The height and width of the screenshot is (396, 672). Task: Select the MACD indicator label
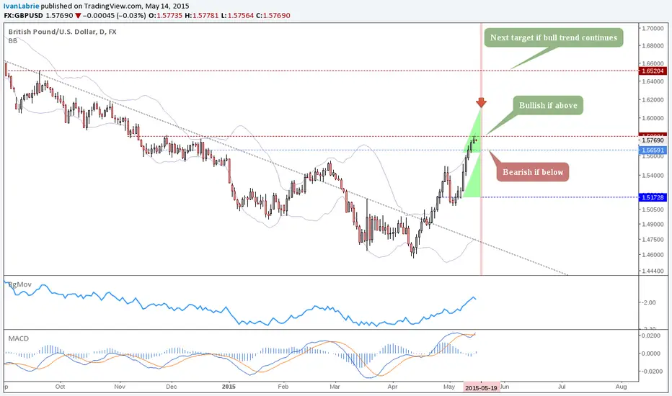[19, 338]
